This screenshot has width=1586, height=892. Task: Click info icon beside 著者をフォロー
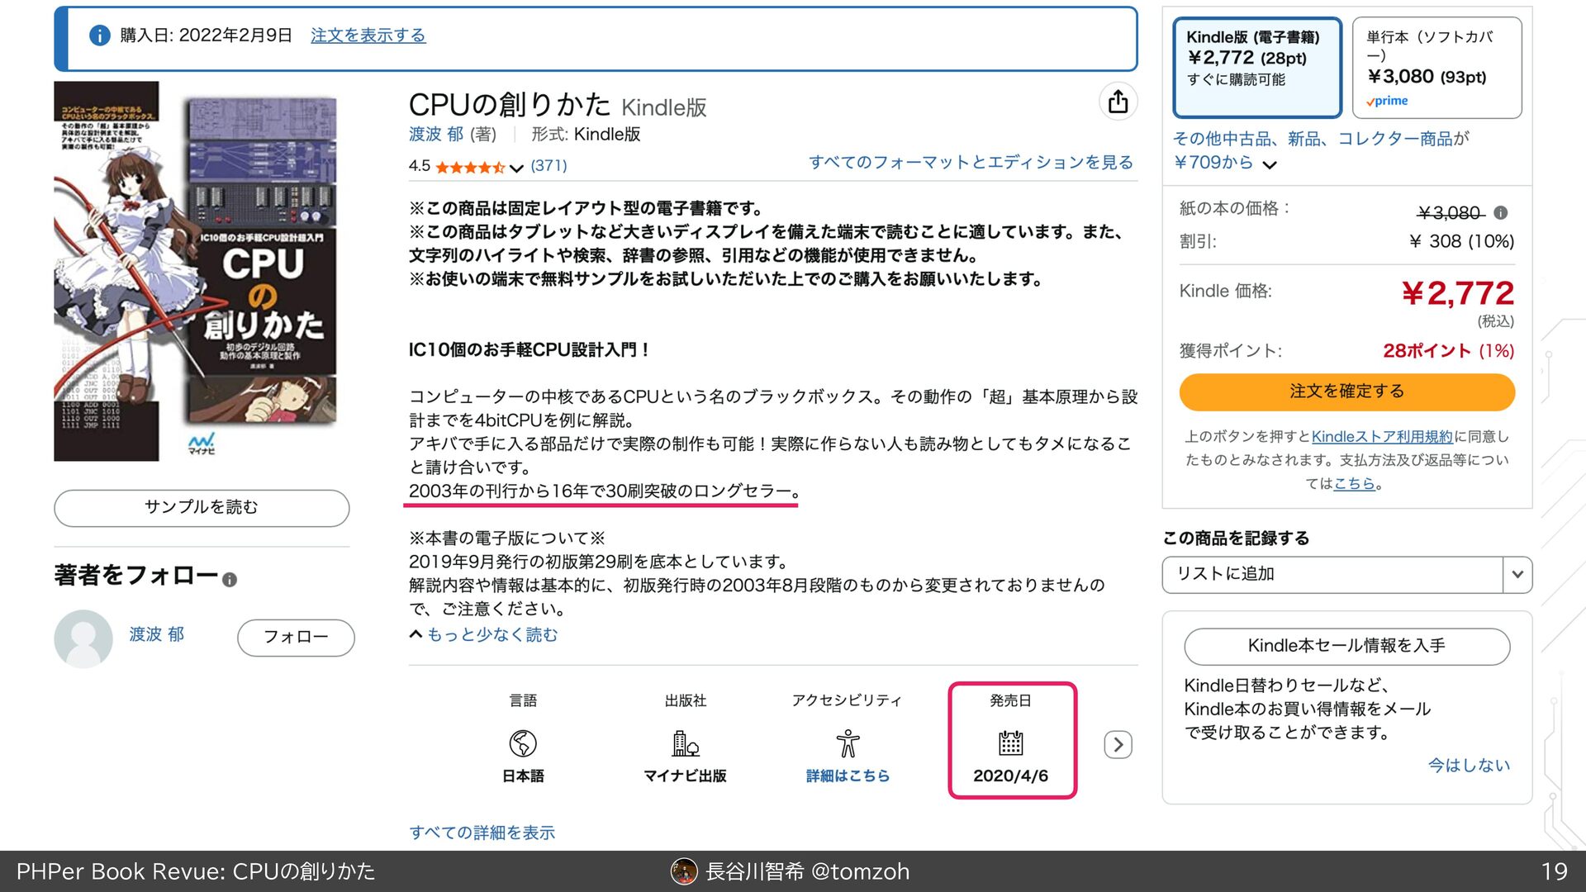point(230,580)
